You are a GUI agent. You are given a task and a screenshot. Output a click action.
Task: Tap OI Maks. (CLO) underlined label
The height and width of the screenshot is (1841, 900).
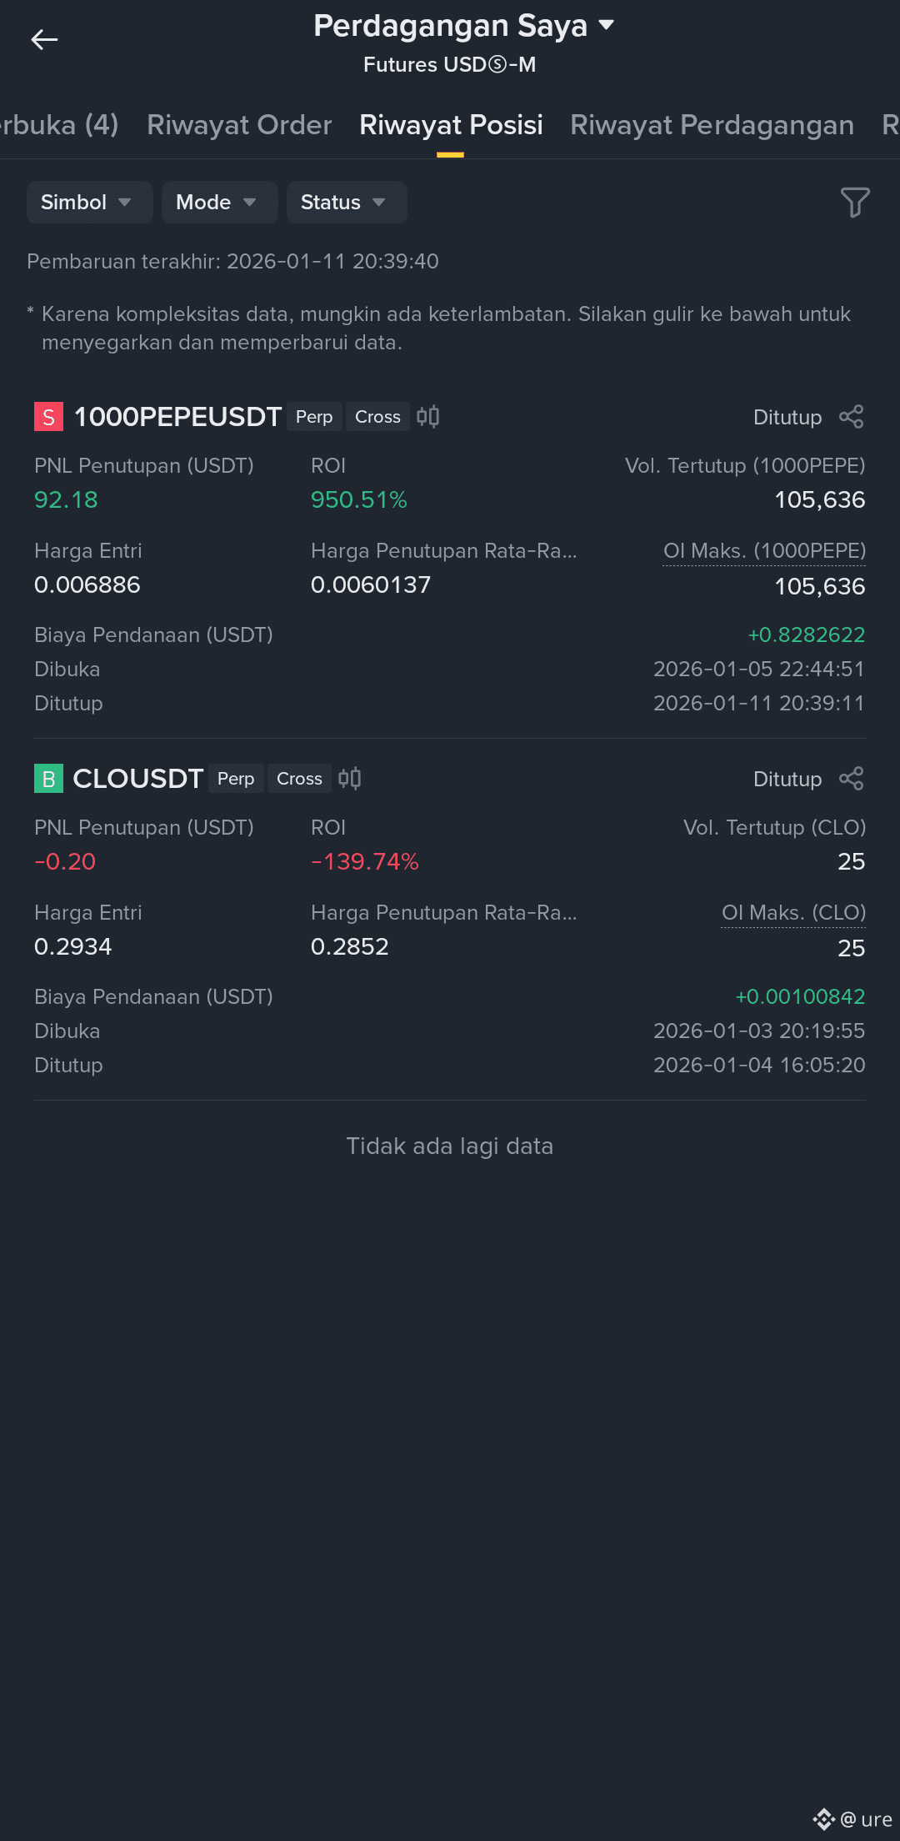tap(793, 913)
